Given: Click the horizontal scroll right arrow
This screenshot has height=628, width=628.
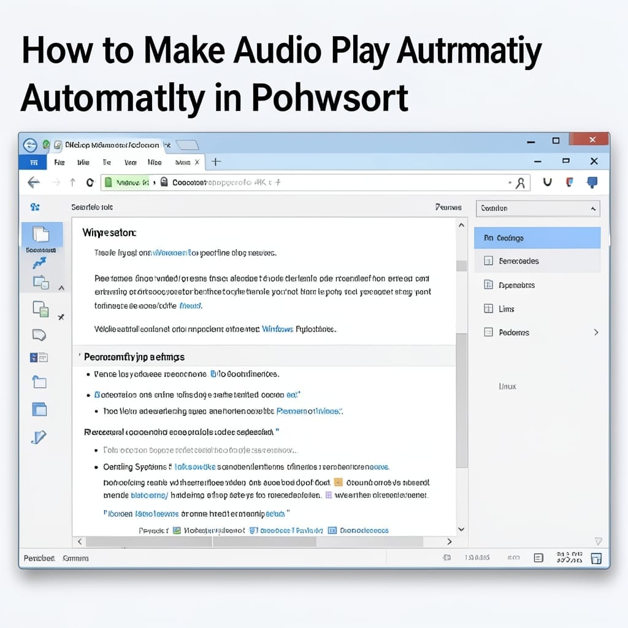Looking at the screenshot, I should 450,542.
